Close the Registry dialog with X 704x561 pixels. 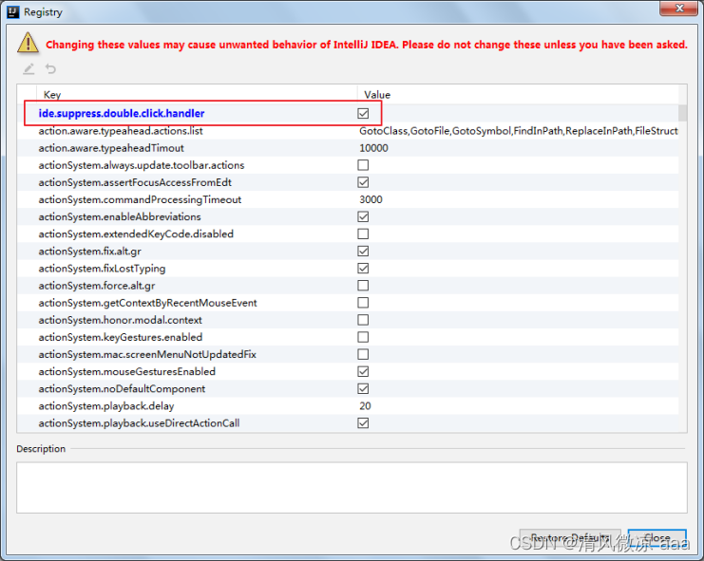[678, 9]
